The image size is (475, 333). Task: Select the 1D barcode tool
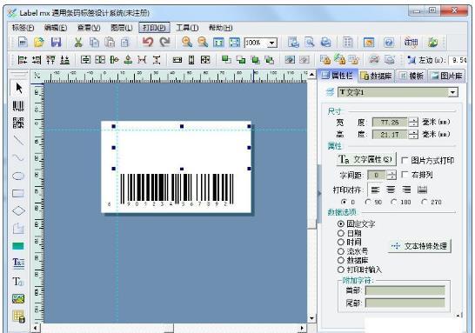pyautogui.click(x=18, y=106)
